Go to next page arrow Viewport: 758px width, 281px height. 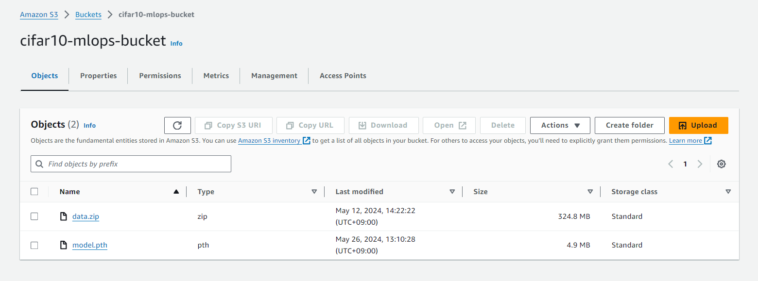click(700, 164)
